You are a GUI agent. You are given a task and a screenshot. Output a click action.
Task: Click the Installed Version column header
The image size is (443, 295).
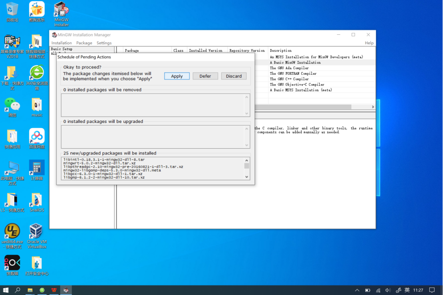click(x=206, y=50)
